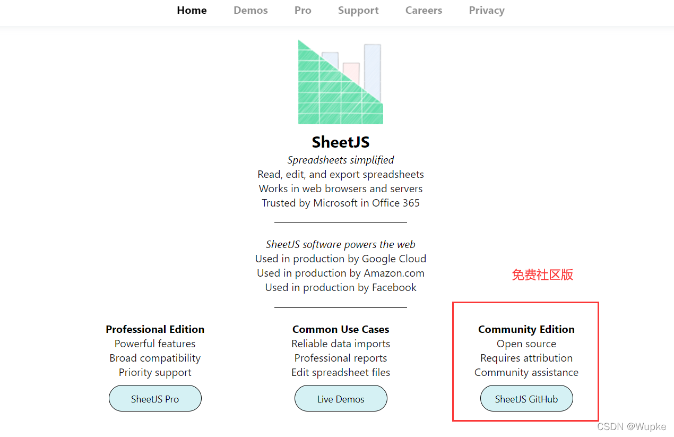
Task: Click 'SheetJS software powers the web' text
Action: pyautogui.click(x=341, y=244)
